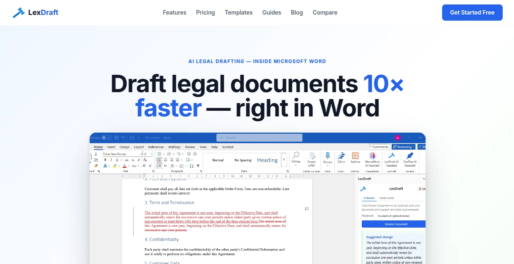Open the References ribbon tab
Screen dimensions: 514x264
[156, 147]
